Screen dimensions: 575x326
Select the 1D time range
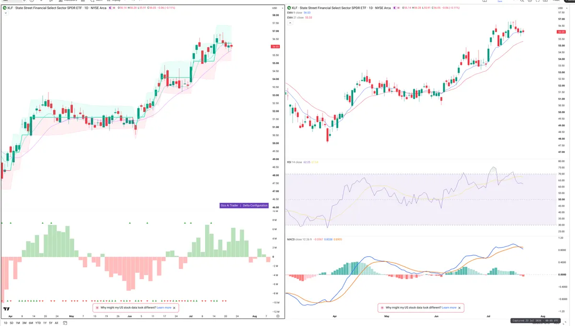click(5, 323)
